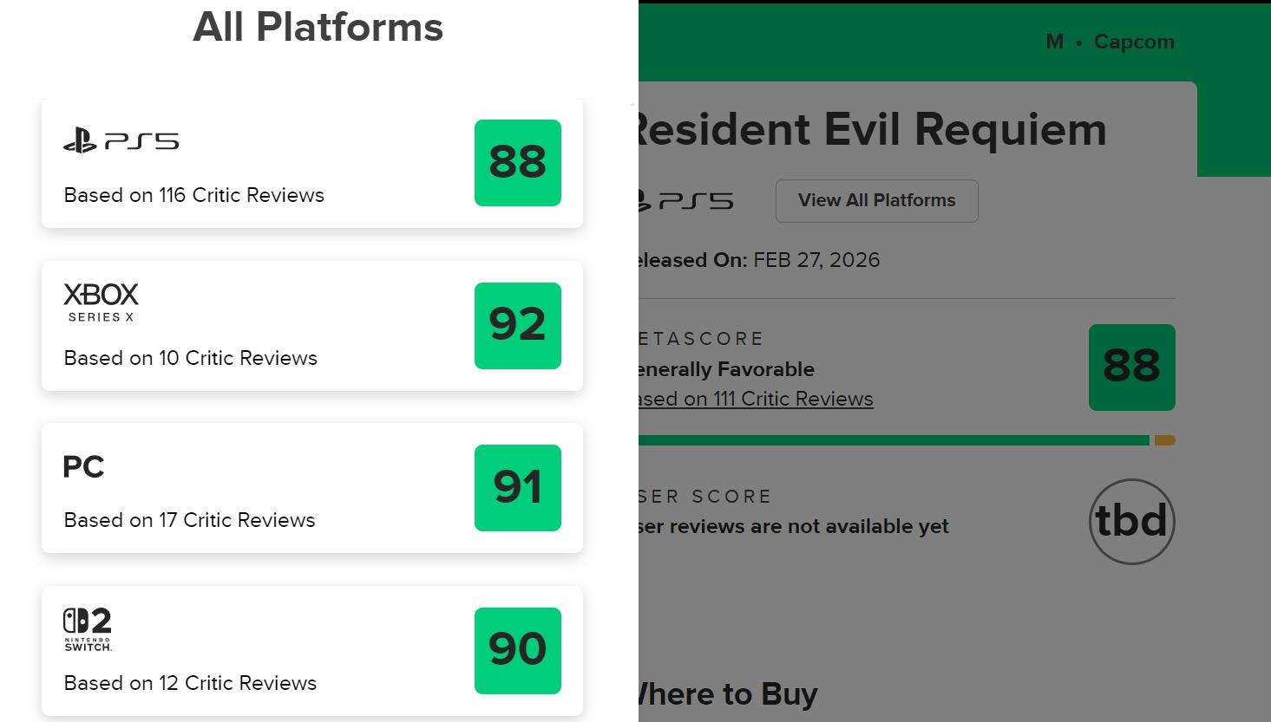1271x722 pixels.
Task: Click the green Metascore distribution bar
Action: click(x=894, y=440)
